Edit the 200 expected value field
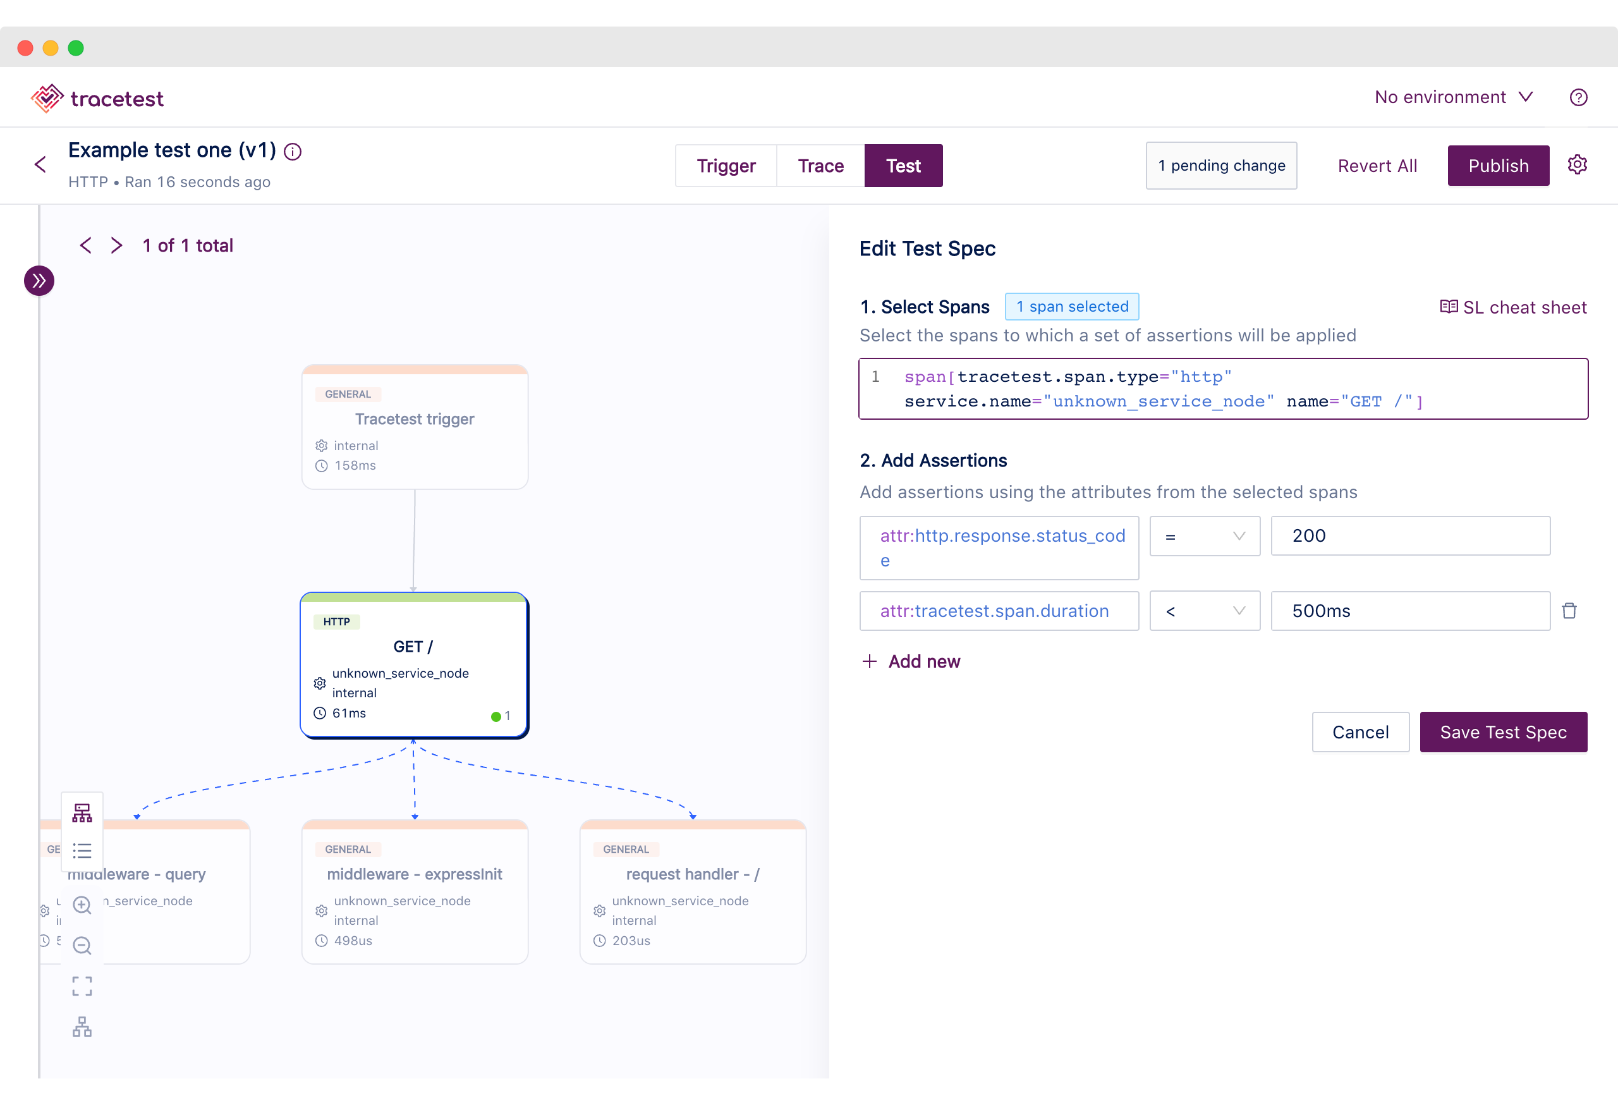The height and width of the screenshot is (1105, 1618). pos(1411,536)
